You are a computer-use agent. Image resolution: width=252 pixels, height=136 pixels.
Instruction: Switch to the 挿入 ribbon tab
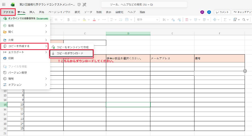(x=32, y=12)
